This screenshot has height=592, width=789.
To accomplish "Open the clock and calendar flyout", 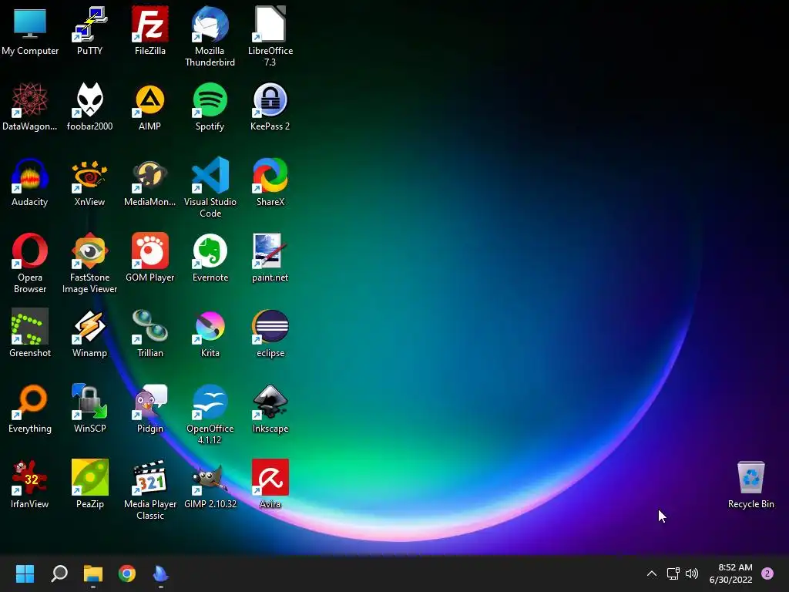I will tap(730, 573).
